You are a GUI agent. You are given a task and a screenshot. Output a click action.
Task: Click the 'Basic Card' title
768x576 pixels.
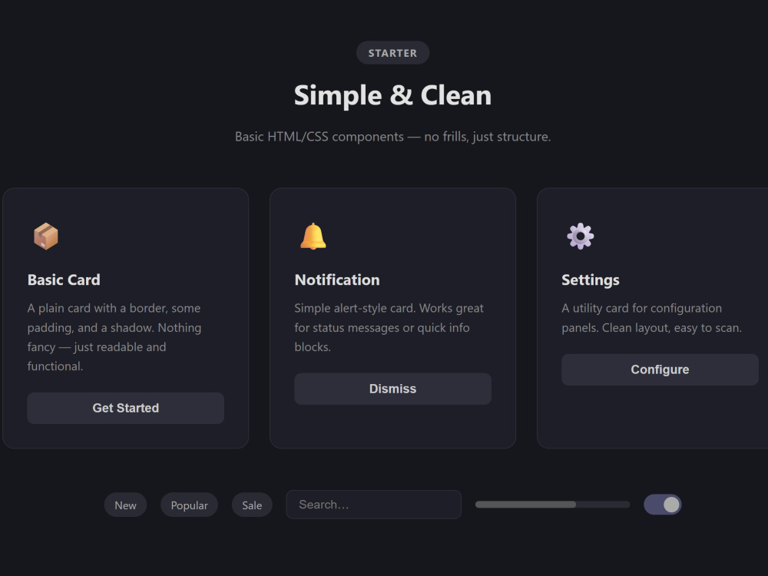64,280
